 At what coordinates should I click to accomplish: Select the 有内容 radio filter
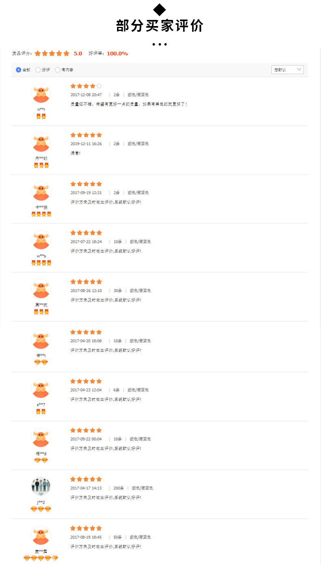click(58, 70)
